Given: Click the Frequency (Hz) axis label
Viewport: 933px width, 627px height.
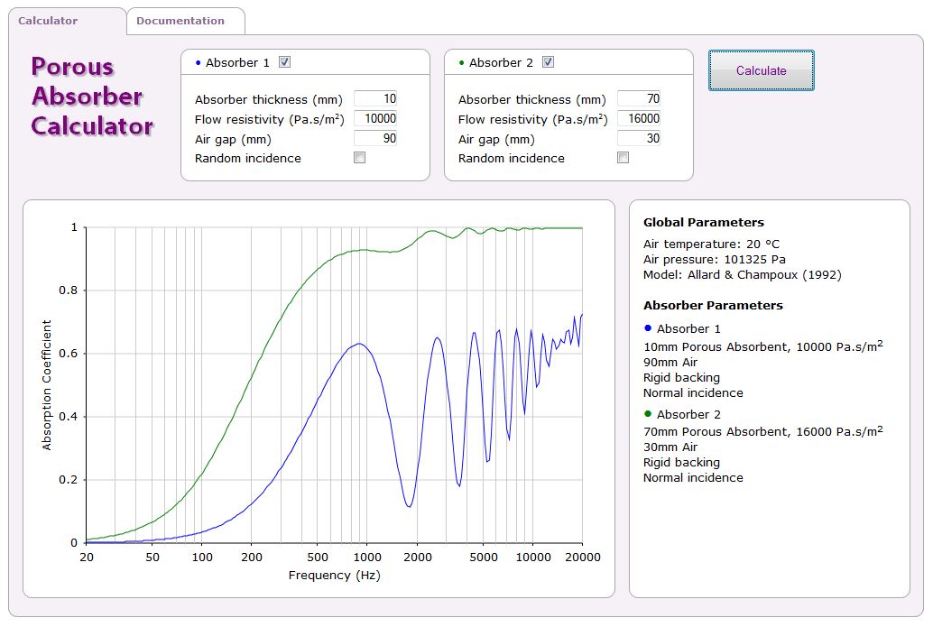Looking at the screenshot, I should [335, 576].
